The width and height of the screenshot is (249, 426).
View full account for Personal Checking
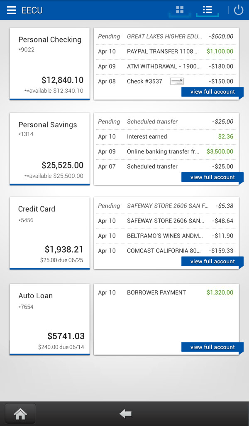coord(212,92)
